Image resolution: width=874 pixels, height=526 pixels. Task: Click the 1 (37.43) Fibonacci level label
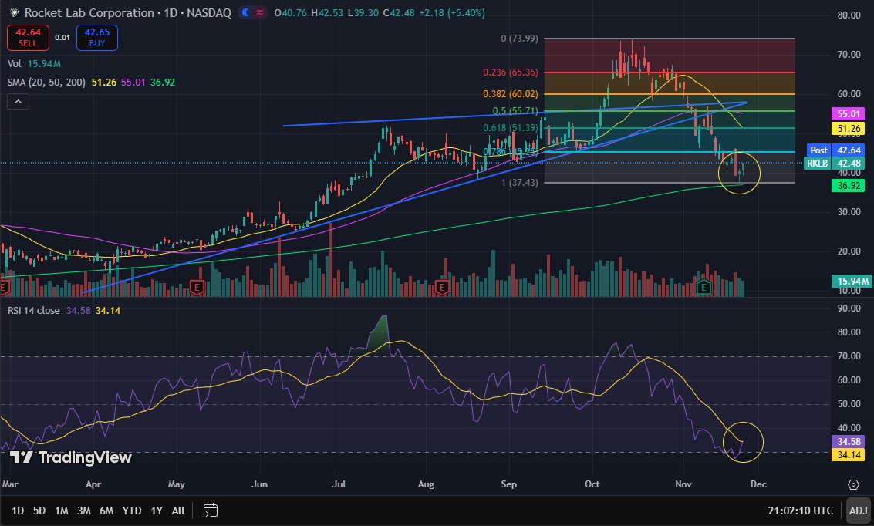click(x=519, y=183)
